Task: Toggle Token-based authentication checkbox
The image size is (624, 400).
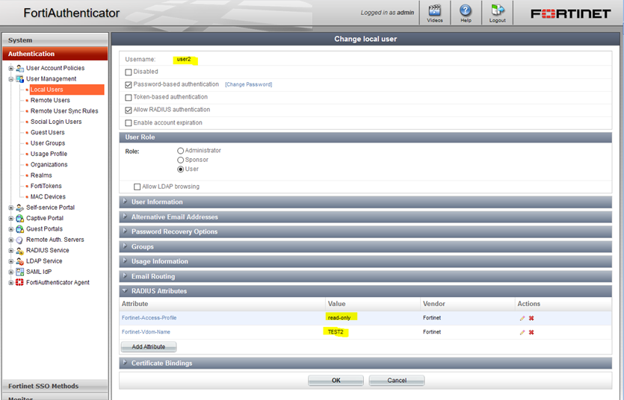Action: click(129, 97)
